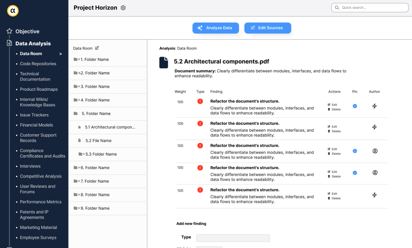412x248 pixels.
Task: Open the Objective section in sidebar
Action: coord(27,31)
